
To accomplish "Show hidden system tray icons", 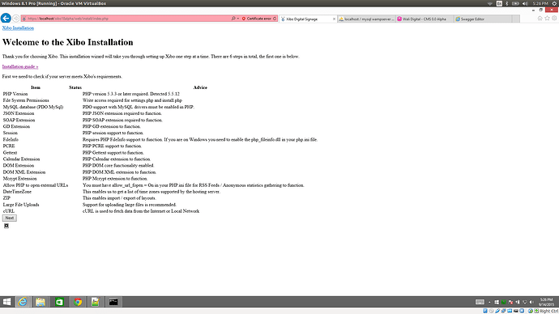I will pos(489,302).
